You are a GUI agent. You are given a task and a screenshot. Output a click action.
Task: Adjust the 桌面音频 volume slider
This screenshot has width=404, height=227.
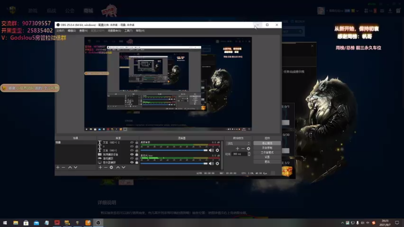[174, 150]
